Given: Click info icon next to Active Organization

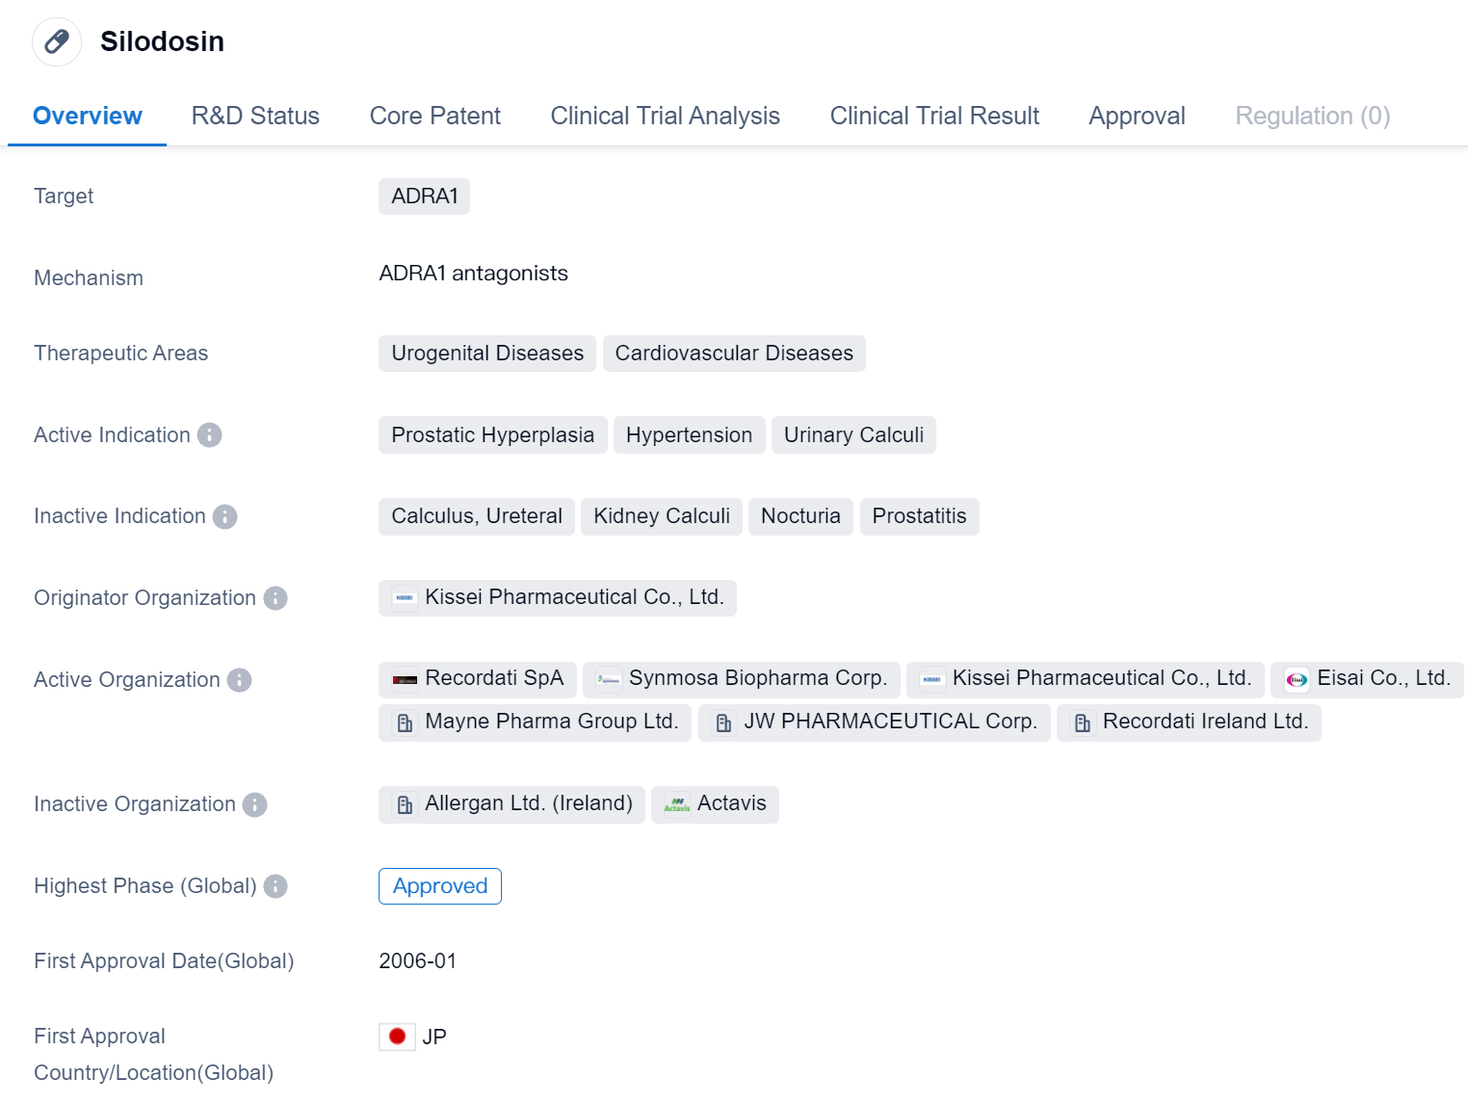Looking at the screenshot, I should [239, 680].
